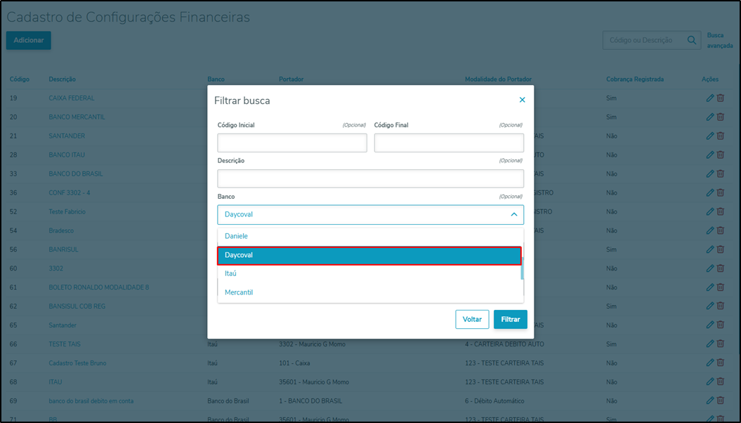Delete BOLETO RONALDO MODALIDADE 8 row
Screen dimensions: 741x423
pyautogui.click(x=720, y=287)
